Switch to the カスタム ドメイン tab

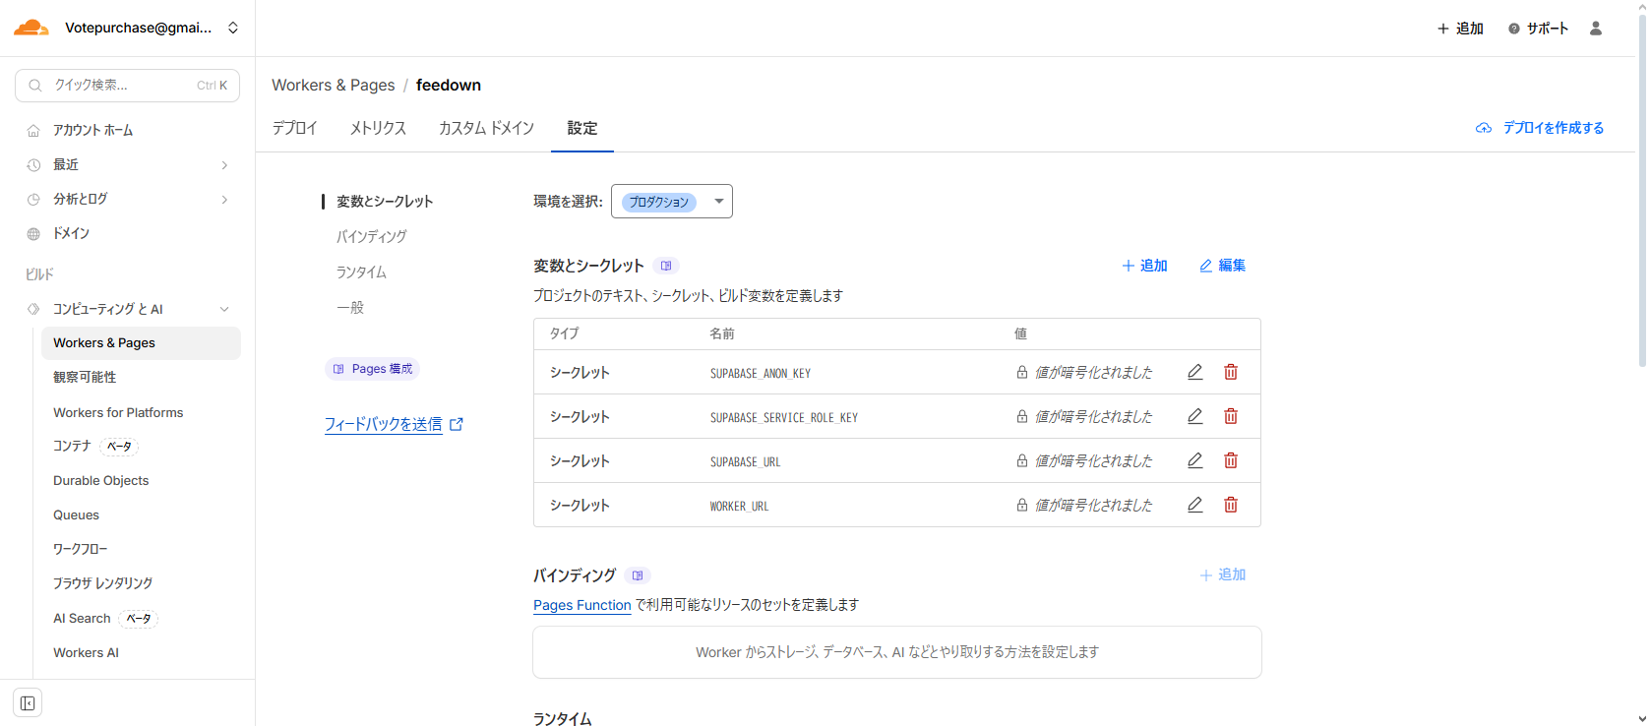[x=486, y=128]
